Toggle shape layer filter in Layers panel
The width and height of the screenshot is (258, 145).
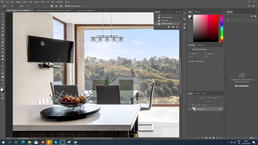point(212,98)
